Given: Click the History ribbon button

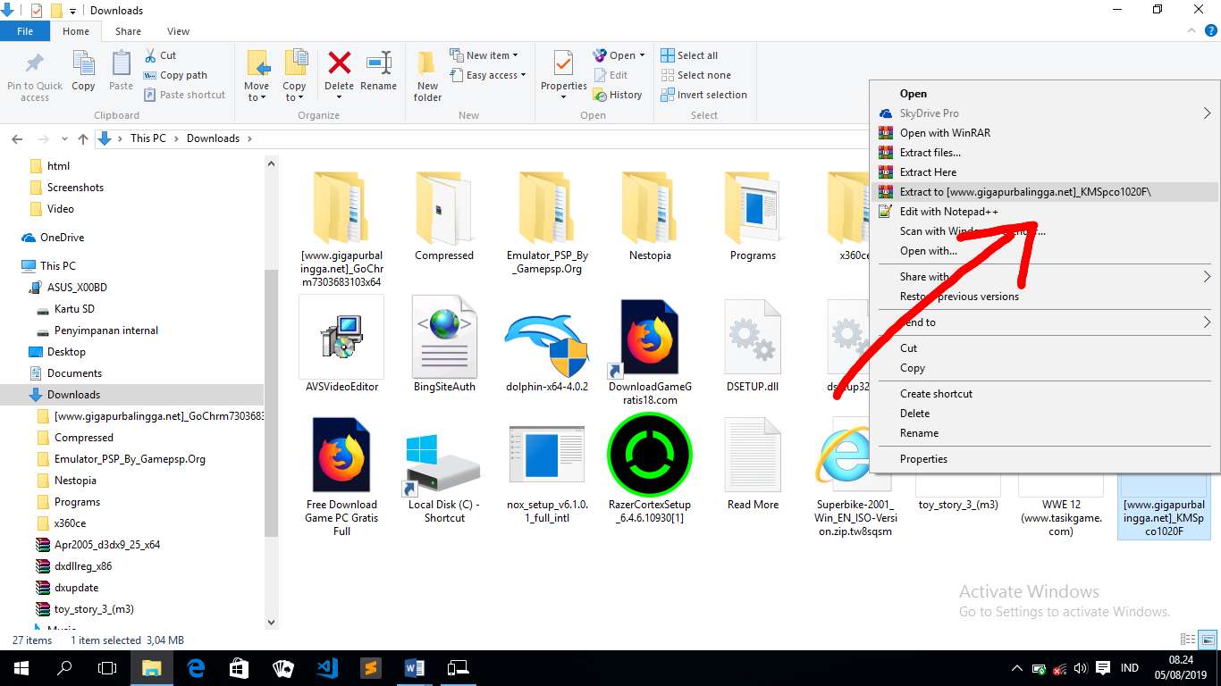Looking at the screenshot, I should 618,95.
